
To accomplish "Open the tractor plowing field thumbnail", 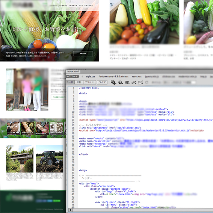I will 50,159.
